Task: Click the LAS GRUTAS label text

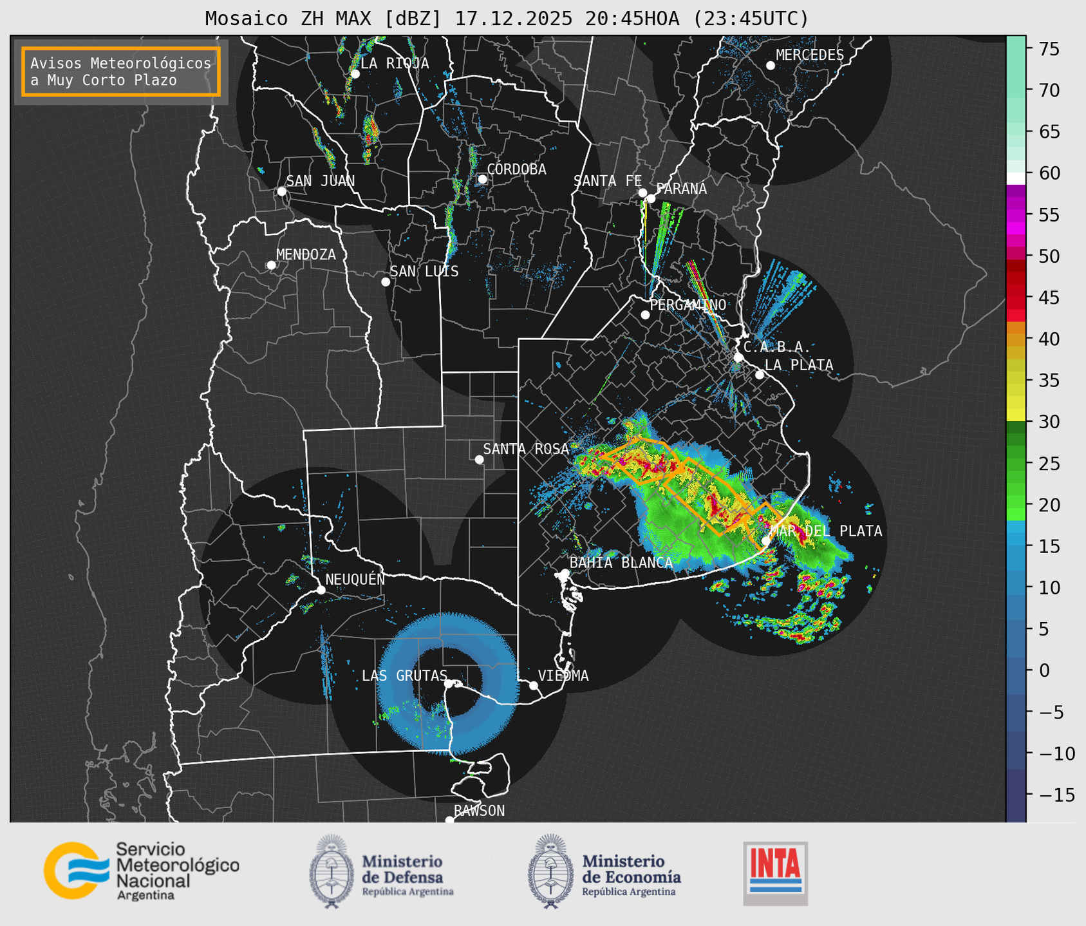Action: (x=404, y=676)
